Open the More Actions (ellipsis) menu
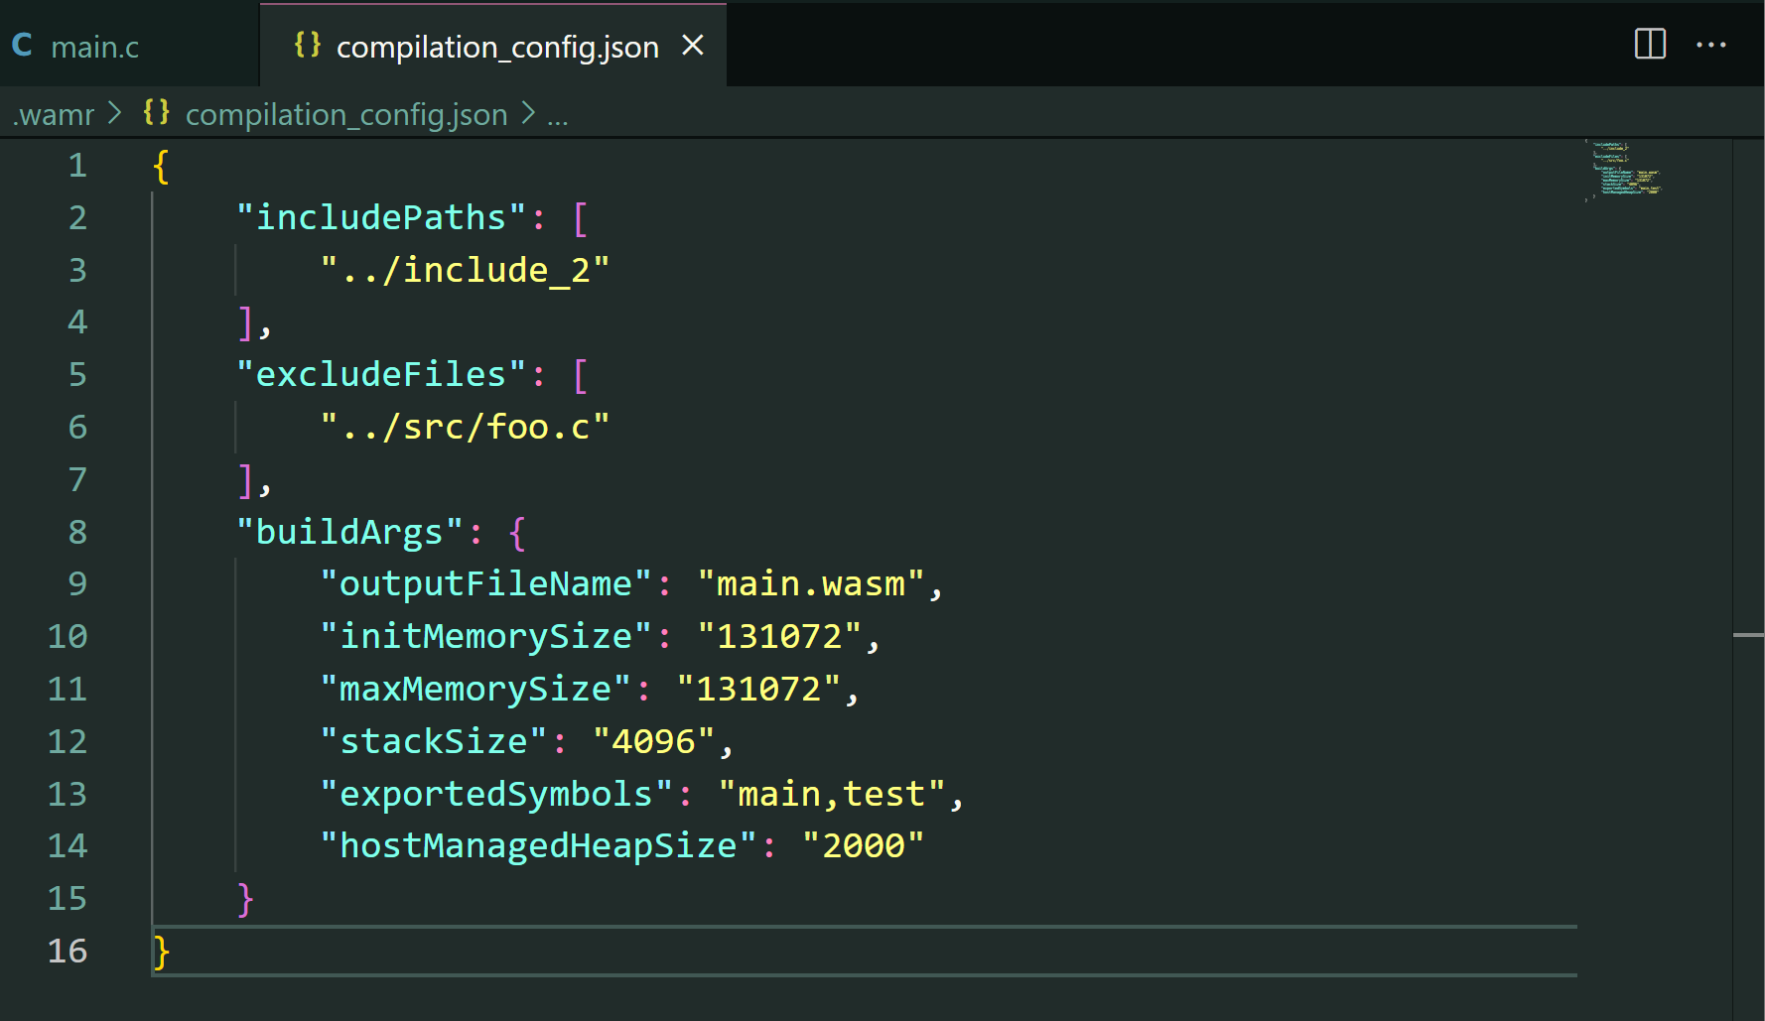The width and height of the screenshot is (1765, 1021). point(1711,45)
